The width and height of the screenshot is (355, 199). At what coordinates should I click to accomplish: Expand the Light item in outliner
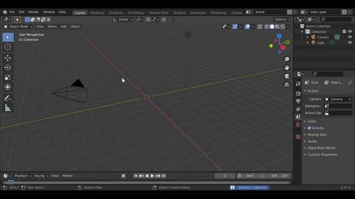tap(307, 43)
